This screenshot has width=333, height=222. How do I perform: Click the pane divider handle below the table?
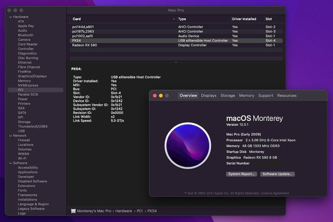[176, 62]
